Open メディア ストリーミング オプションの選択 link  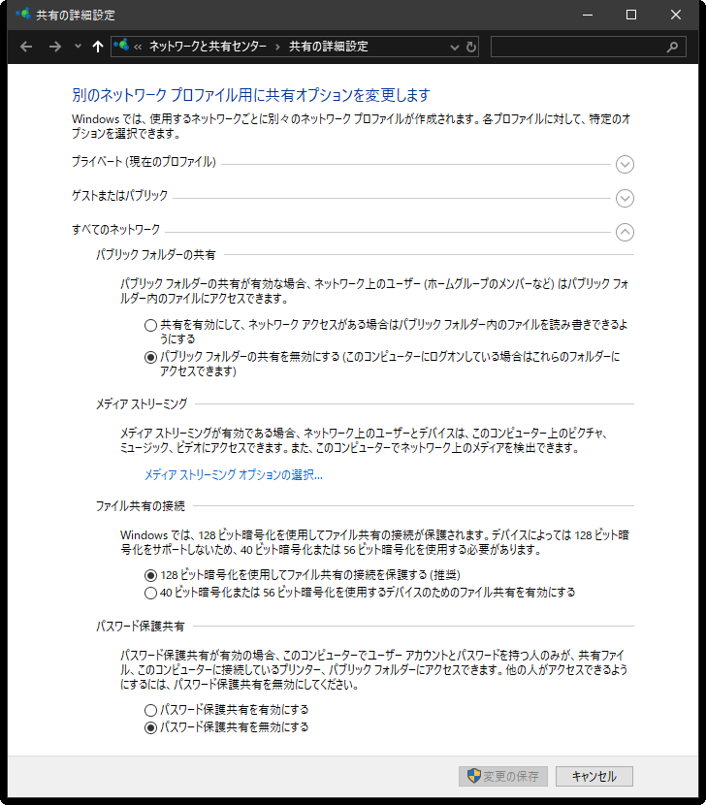234,475
